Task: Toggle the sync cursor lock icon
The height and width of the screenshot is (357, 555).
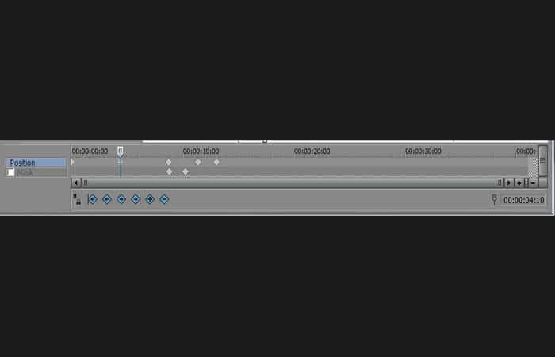Action: coord(77,199)
